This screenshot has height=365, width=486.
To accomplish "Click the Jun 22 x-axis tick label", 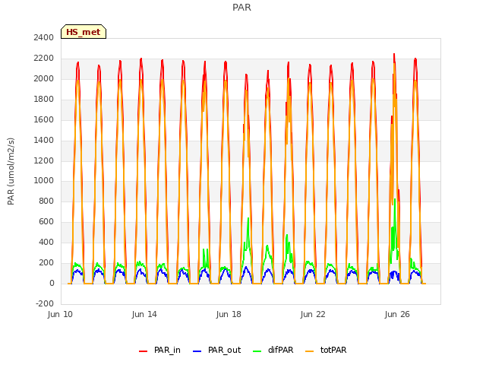I will click(x=313, y=314).
